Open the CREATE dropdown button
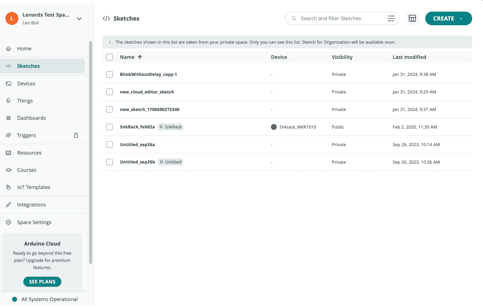483x308 pixels. point(448,19)
